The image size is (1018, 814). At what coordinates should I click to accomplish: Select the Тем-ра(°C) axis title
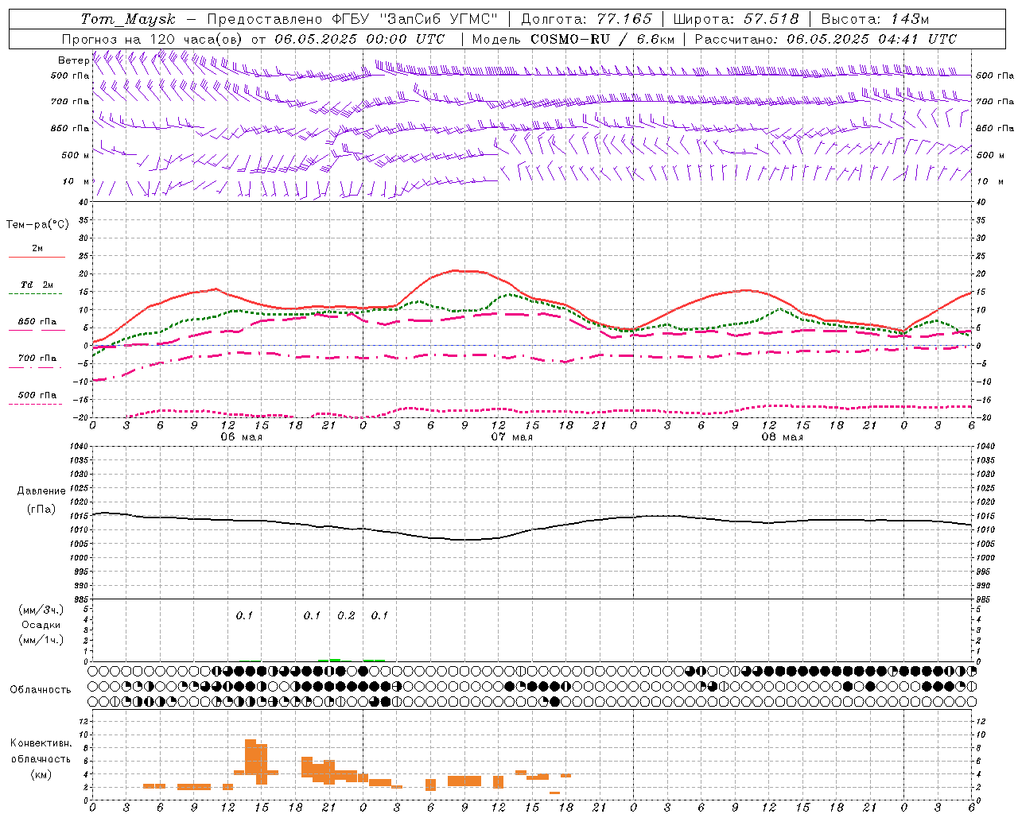tap(37, 224)
